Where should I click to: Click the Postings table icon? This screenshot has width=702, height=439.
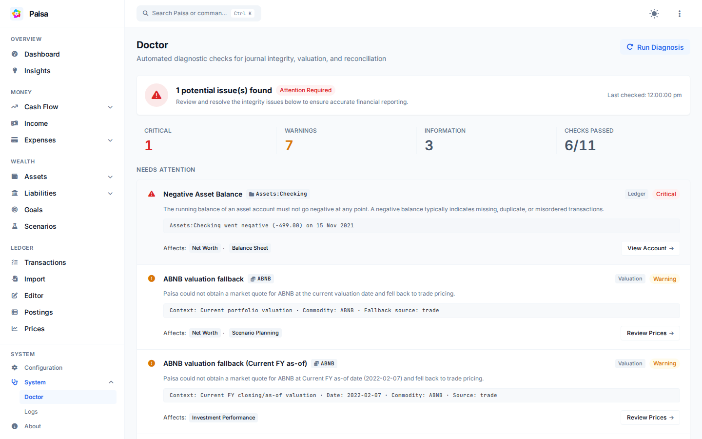[15, 312]
